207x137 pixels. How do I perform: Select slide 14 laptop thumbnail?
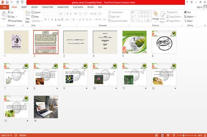(46, 107)
